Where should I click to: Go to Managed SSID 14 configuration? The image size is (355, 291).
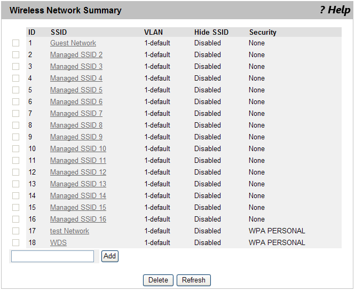coord(78,196)
